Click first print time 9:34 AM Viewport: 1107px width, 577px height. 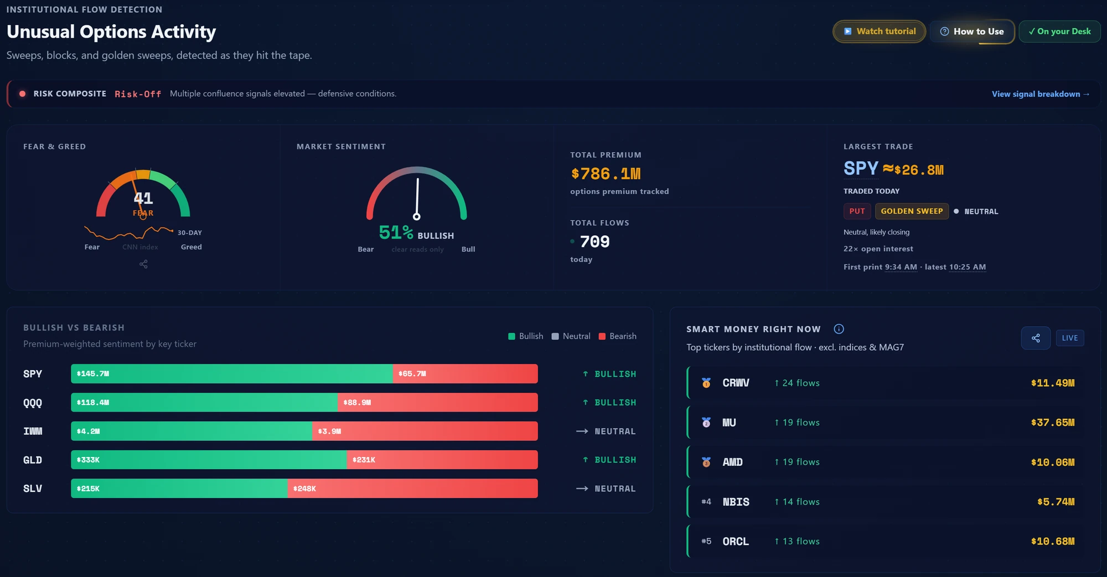pyautogui.click(x=901, y=267)
